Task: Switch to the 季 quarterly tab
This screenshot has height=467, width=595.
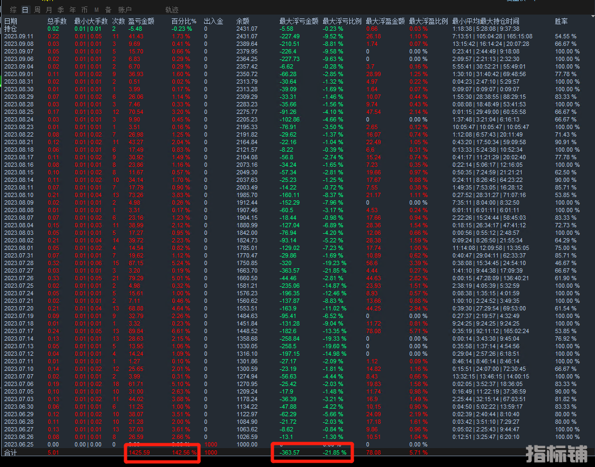Action: 60,10
